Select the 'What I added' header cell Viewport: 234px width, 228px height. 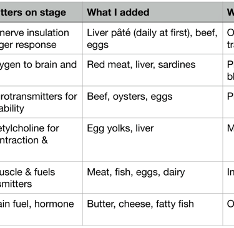coord(153,12)
